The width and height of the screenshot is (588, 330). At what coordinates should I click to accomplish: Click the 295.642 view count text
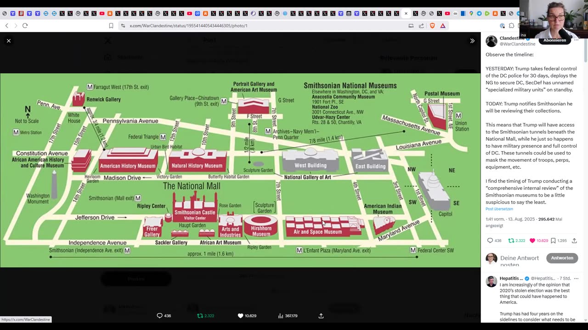(546, 219)
